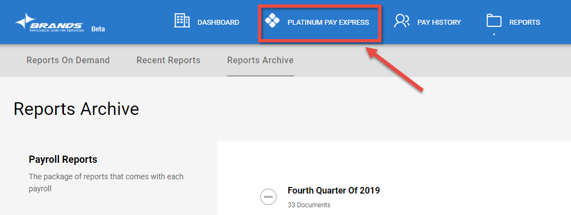This screenshot has width=571, height=215.
Task: Open the DASHBOARD menu label
Action: pyautogui.click(x=218, y=23)
